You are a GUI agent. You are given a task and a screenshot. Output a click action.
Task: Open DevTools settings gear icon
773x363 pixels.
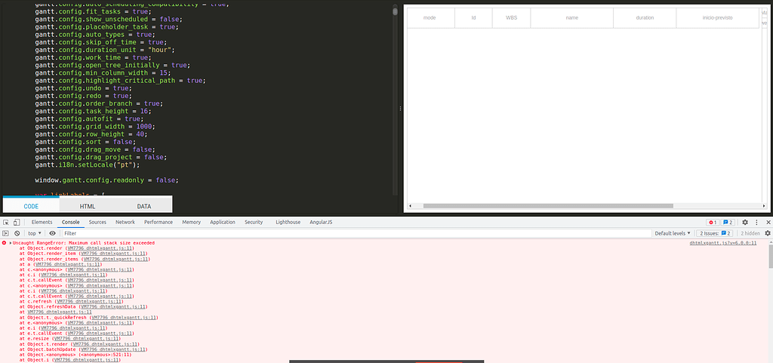[x=745, y=222]
